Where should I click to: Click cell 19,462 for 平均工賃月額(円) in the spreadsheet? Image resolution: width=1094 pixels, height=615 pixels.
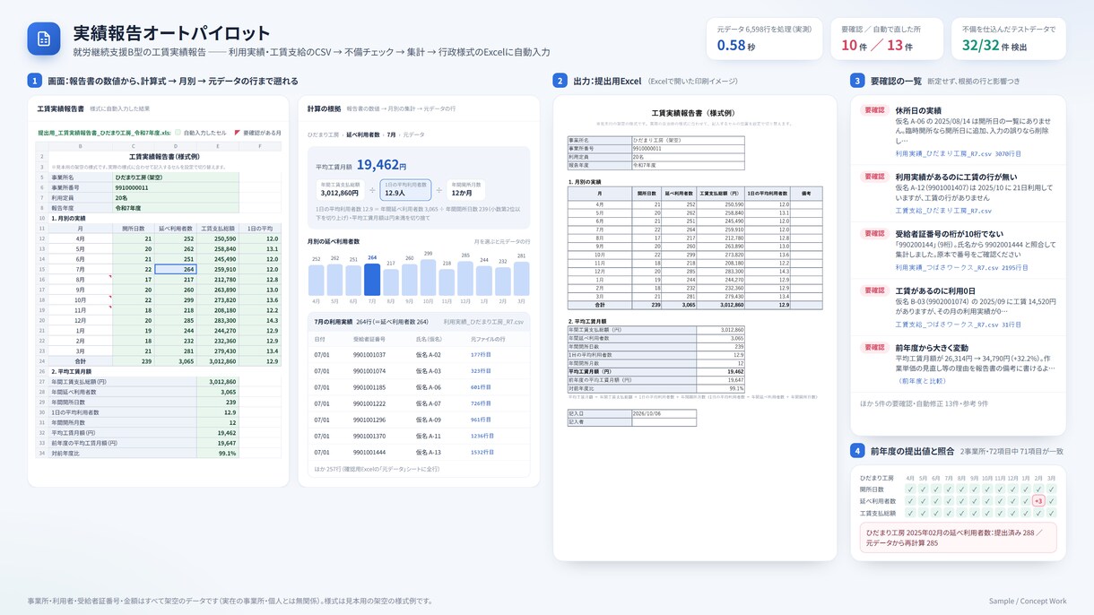click(x=218, y=433)
